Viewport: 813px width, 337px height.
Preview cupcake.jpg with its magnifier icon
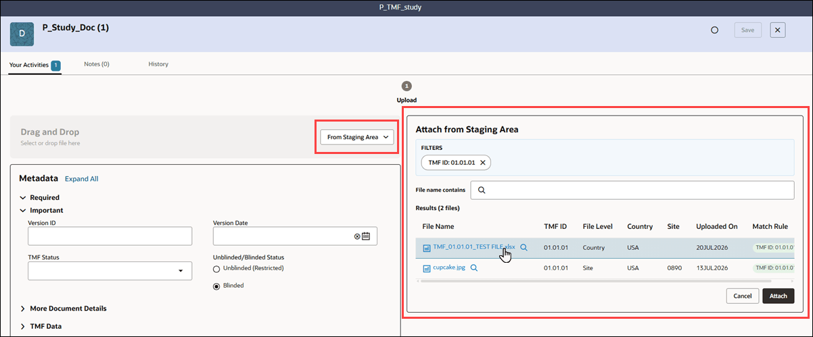[474, 267]
